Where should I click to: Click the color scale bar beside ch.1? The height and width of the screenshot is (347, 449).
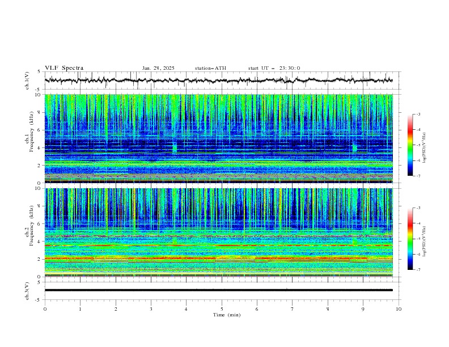pyautogui.click(x=410, y=145)
